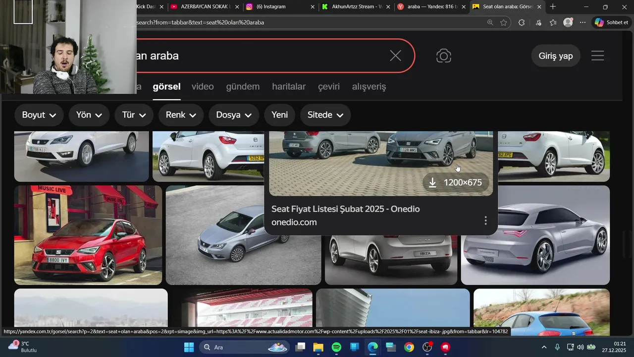Open Spotify from taskbar
Screen dimensions: 634x357
tap(336, 347)
